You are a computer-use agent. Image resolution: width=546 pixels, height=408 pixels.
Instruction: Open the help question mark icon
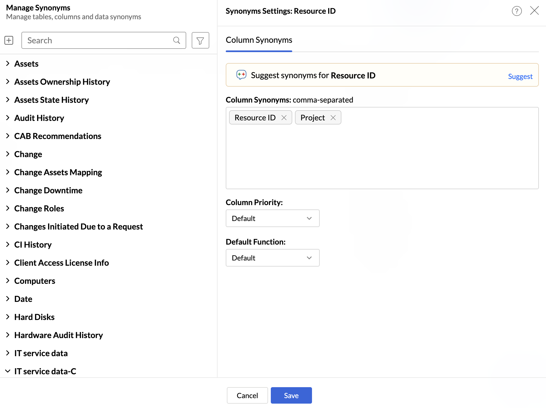click(517, 11)
